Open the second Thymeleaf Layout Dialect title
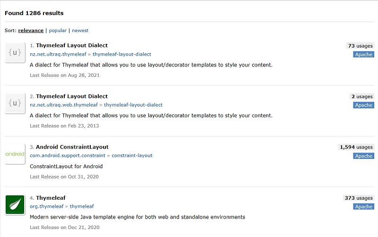 [72, 97]
